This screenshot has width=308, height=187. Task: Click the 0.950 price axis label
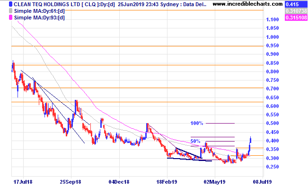click(x=272, y=45)
